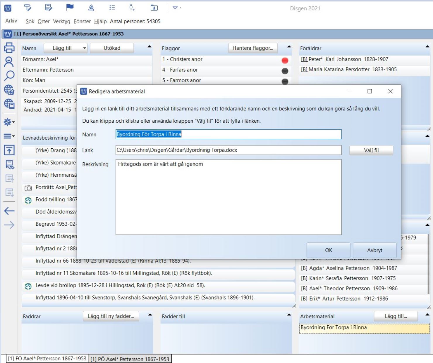Open the note editing tool icon
Screen dimensions: 433x363
(49, 8)
